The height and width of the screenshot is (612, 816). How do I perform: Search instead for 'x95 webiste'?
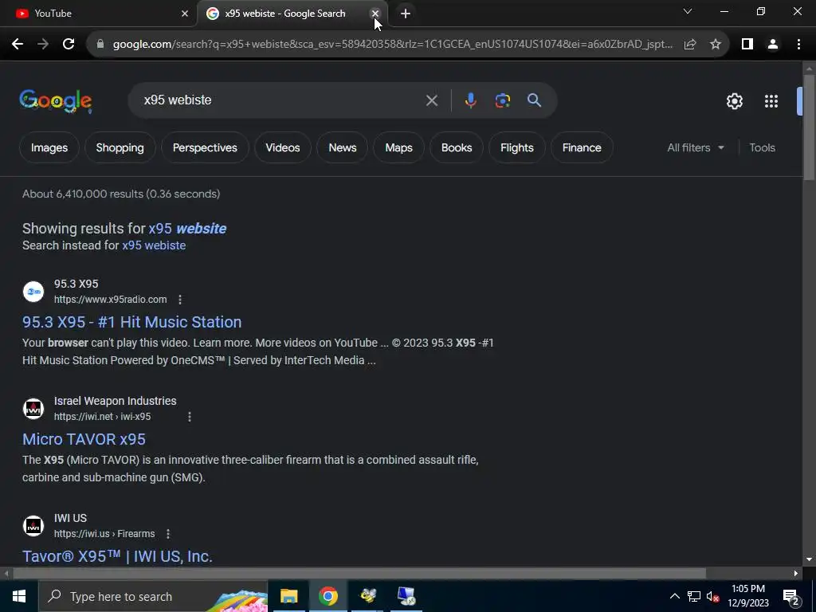154,245
